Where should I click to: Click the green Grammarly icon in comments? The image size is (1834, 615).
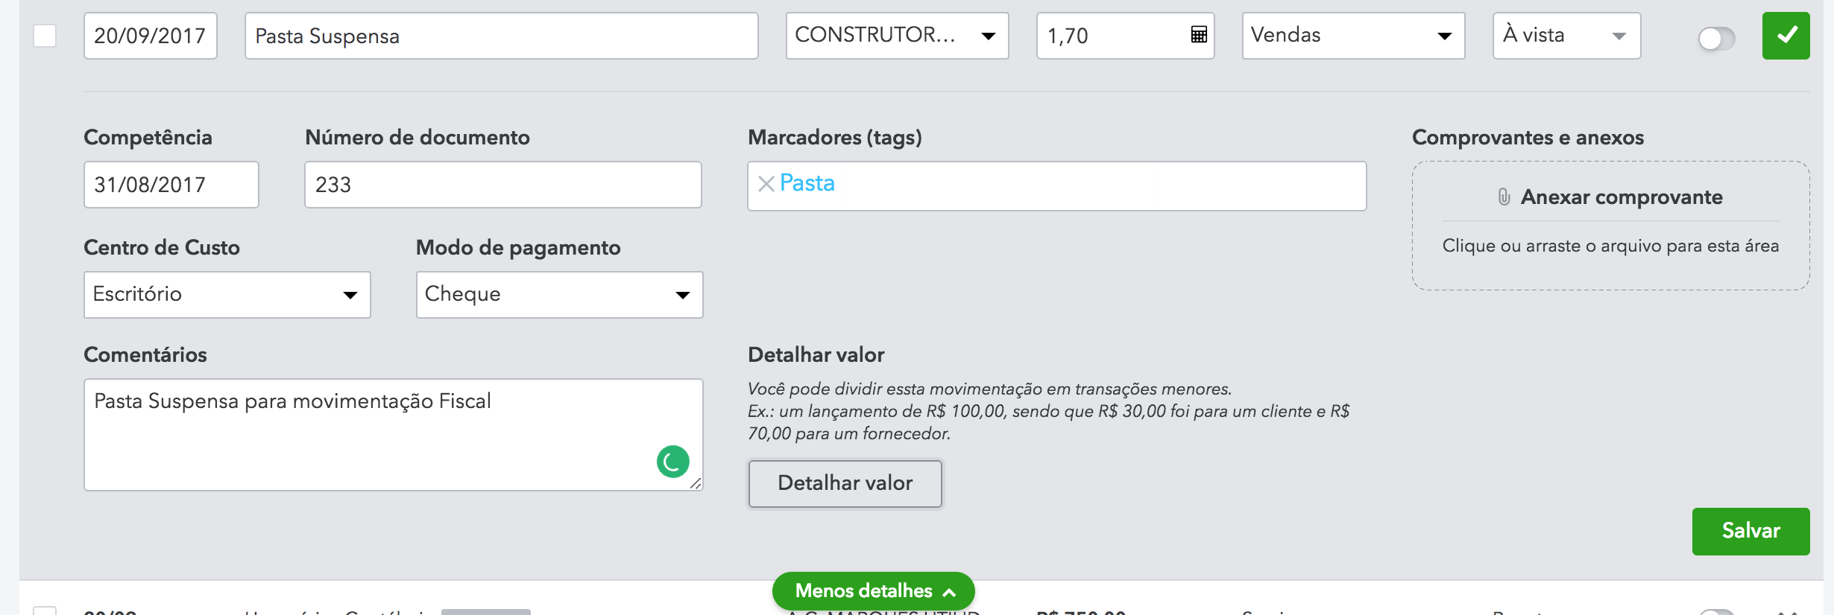[x=672, y=462]
